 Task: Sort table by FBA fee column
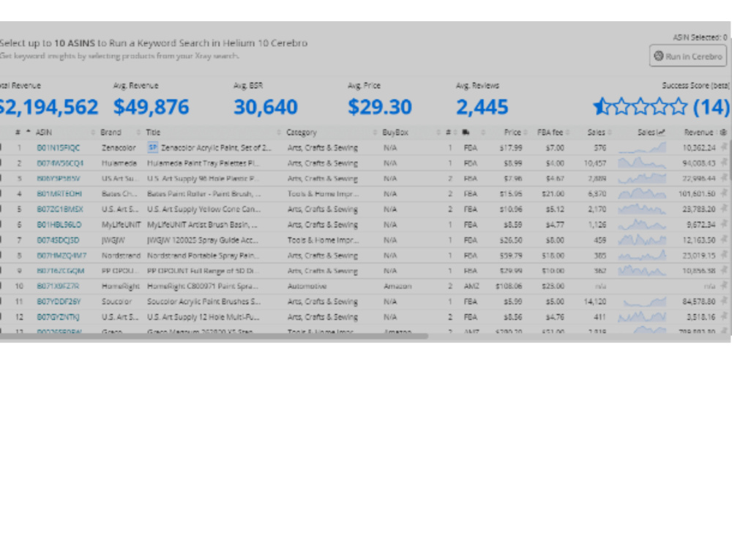(x=550, y=132)
